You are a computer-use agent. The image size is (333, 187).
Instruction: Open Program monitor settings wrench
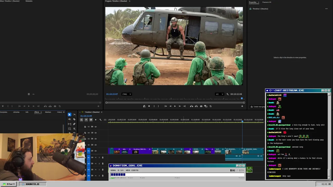pyautogui.click(x=227, y=94)
